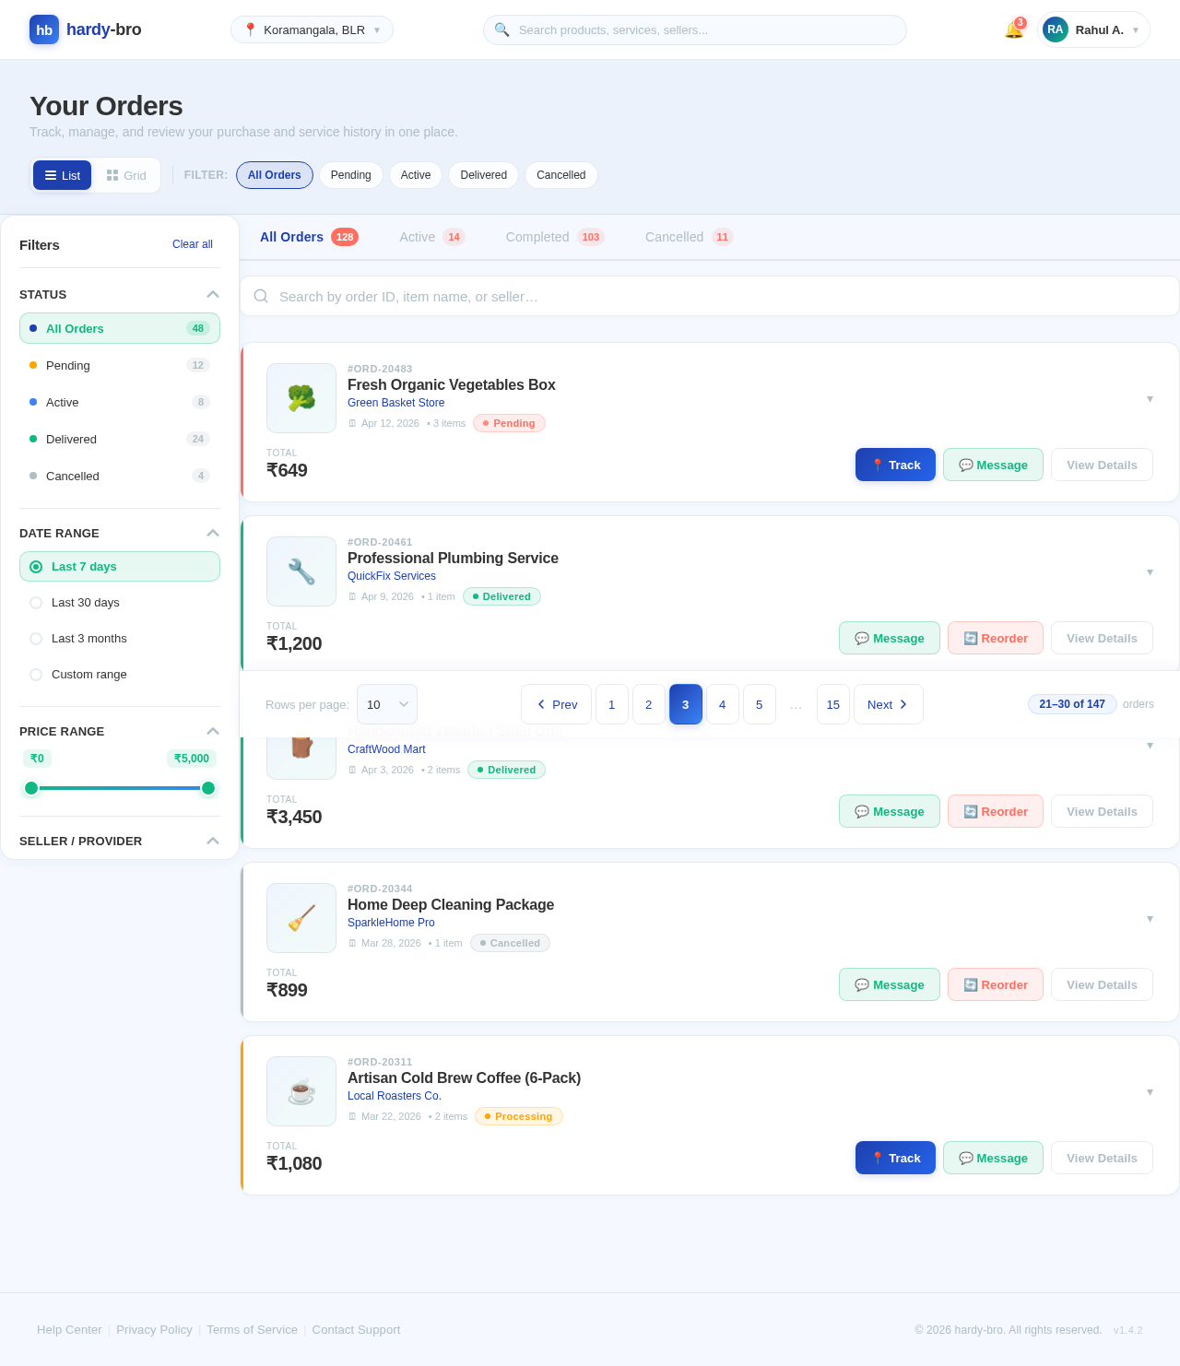
Task: Open SparkleHome Pro seller link
Action: [x=391, y=923]
